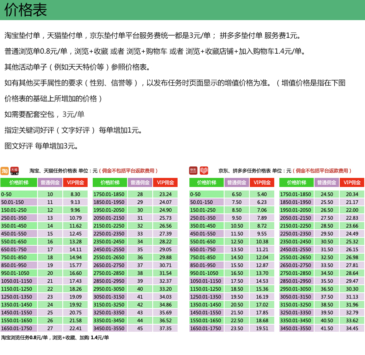Click normal commission 24.50 in the JD table
The image size is (365, 355).
[x=327, y=194]
